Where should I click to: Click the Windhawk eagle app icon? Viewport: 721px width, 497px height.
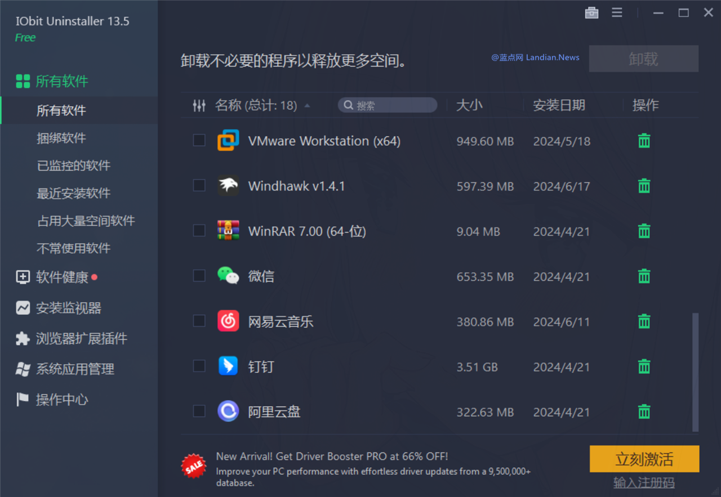(228, 186)
